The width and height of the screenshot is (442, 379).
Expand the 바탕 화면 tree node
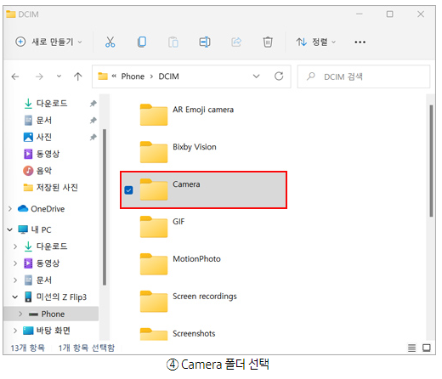pyautogui.click(x=15, y=331)
